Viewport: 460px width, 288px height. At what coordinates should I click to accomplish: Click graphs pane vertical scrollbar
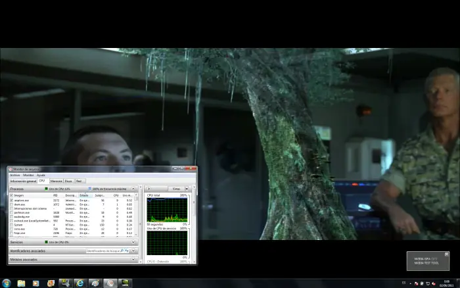click(194, 224)
